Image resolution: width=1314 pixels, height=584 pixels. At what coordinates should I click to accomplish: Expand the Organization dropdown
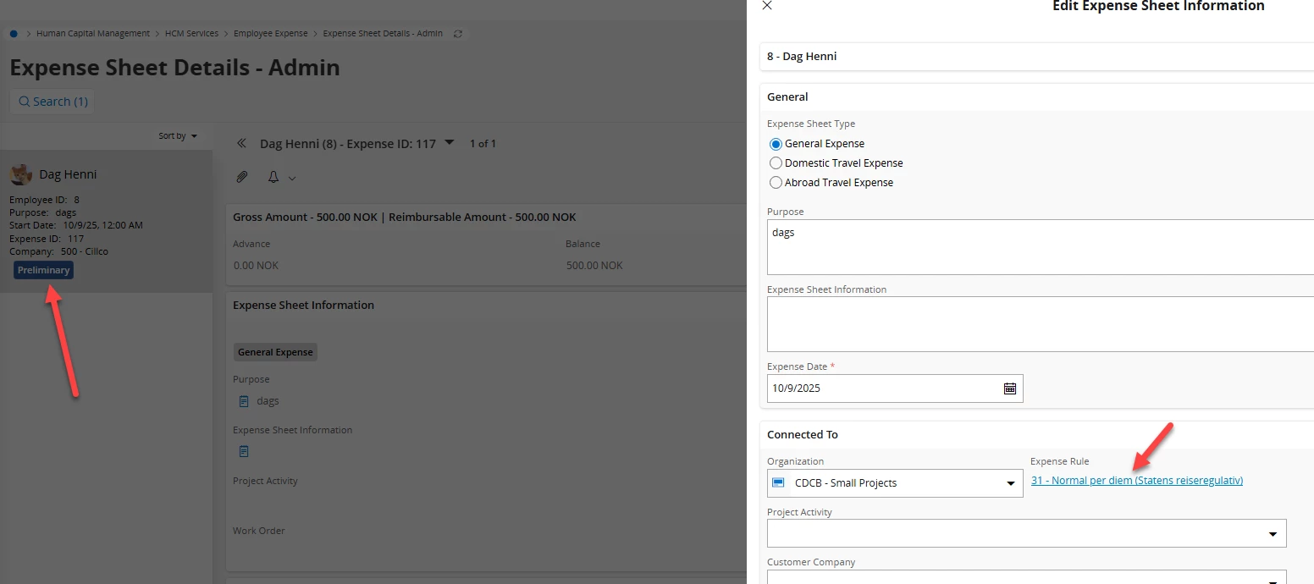(1010, 483)
